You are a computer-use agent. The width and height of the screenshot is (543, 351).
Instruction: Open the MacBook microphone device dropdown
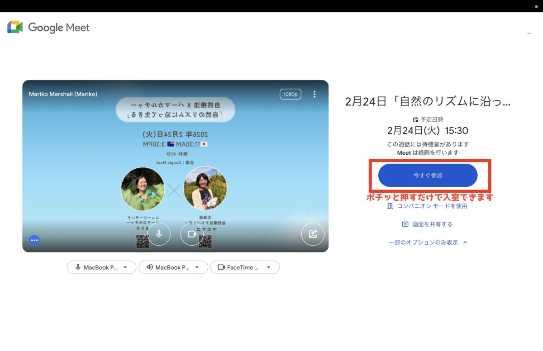(101, 267)
